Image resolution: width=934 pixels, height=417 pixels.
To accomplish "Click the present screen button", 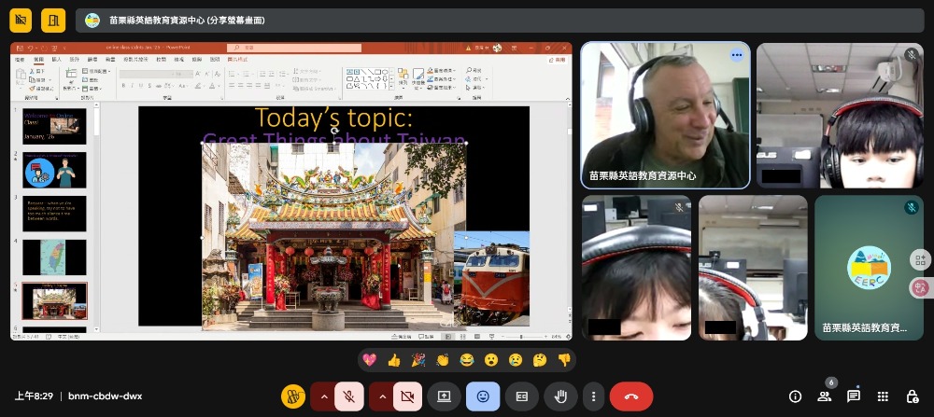I will 444,396.
